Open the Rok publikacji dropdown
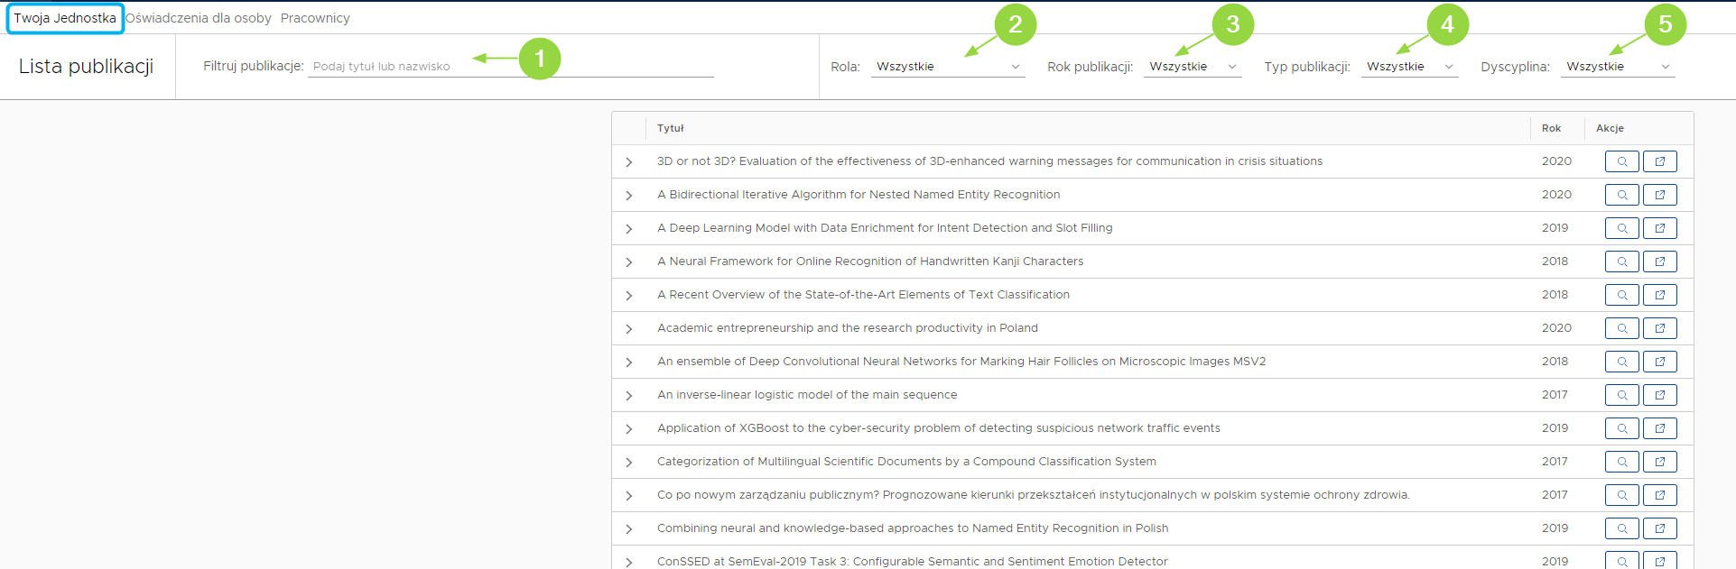This screenshot has width=1736, height=569. pos(1192,67)
